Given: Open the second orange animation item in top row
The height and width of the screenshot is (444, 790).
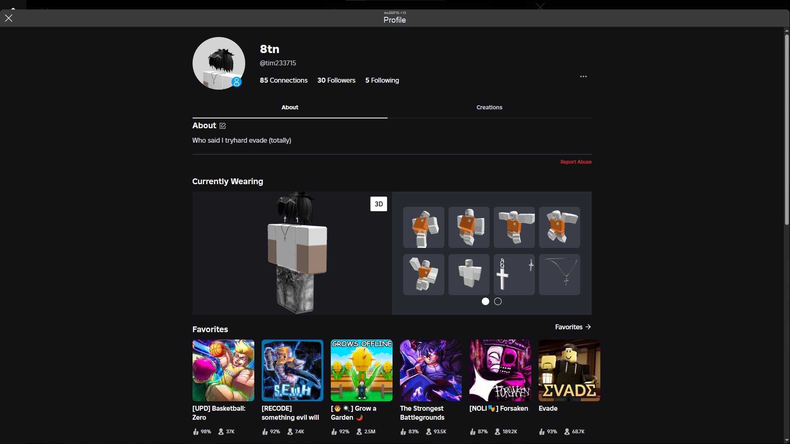Looking at the screenshot, I should tap(469, 227).
